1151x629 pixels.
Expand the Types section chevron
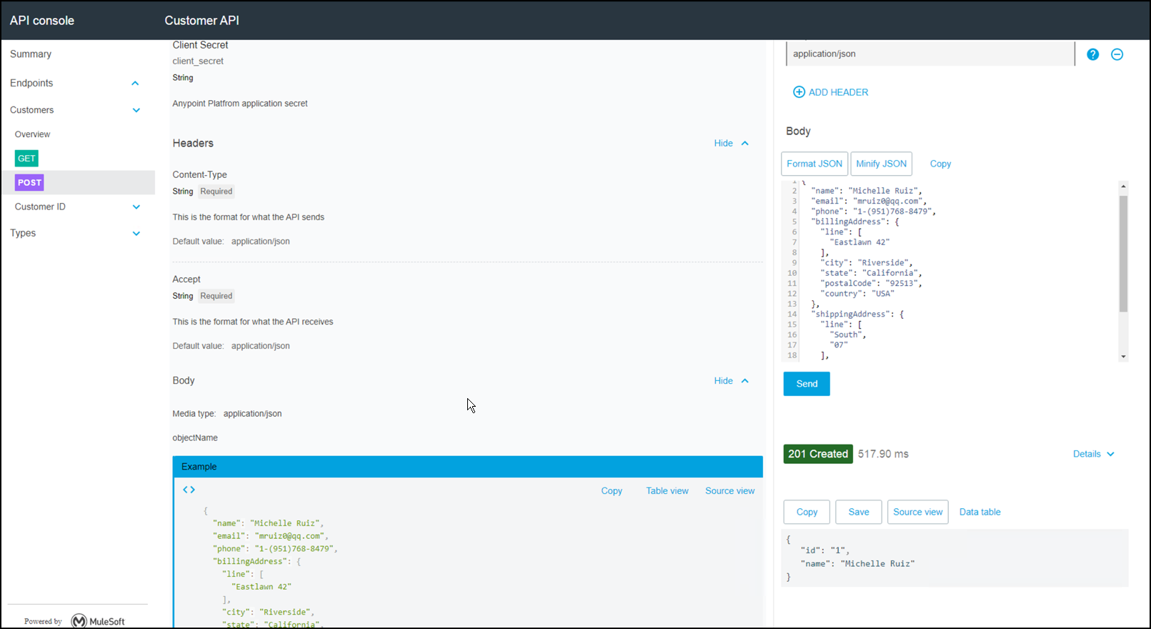click(136, 234)
